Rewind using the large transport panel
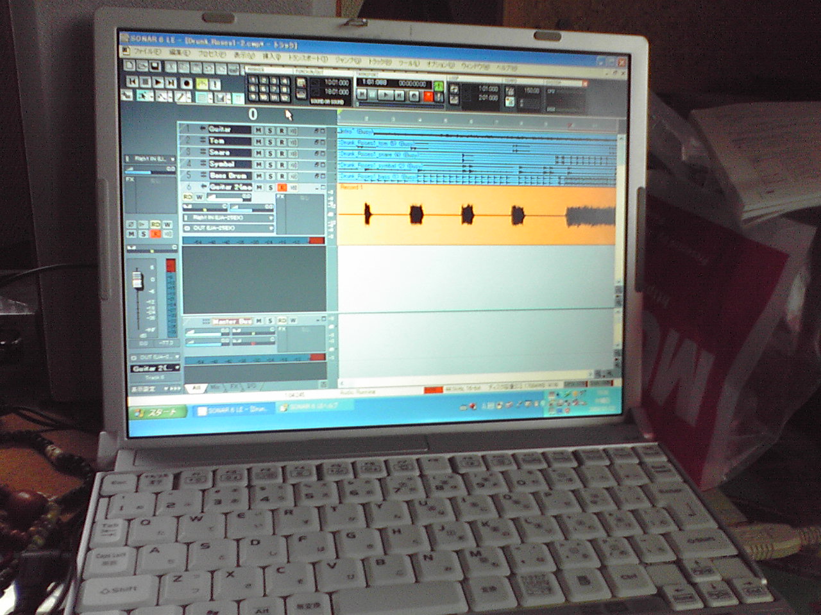This screenshot has height=615, width=821. 362,95
